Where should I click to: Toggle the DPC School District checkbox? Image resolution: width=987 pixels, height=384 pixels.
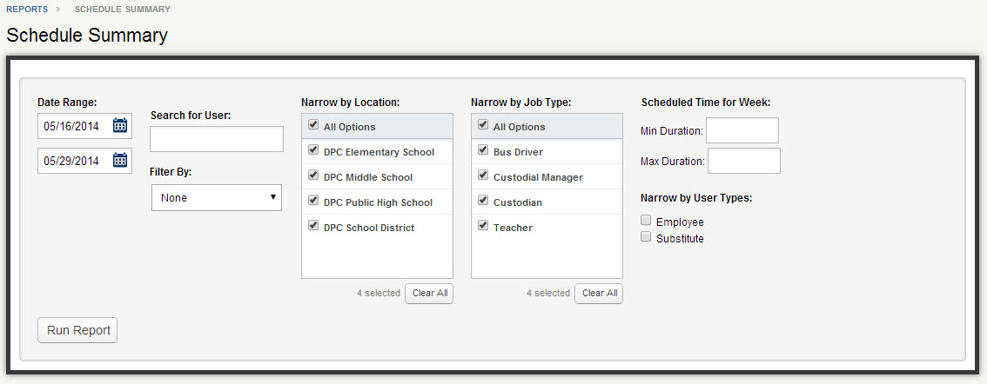coord(312,226)
